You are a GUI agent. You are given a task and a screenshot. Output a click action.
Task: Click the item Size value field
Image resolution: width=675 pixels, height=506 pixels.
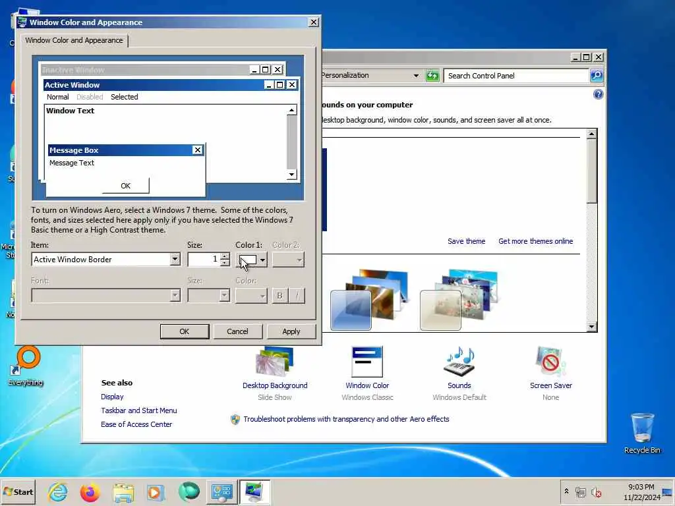[x=204, y=260]
